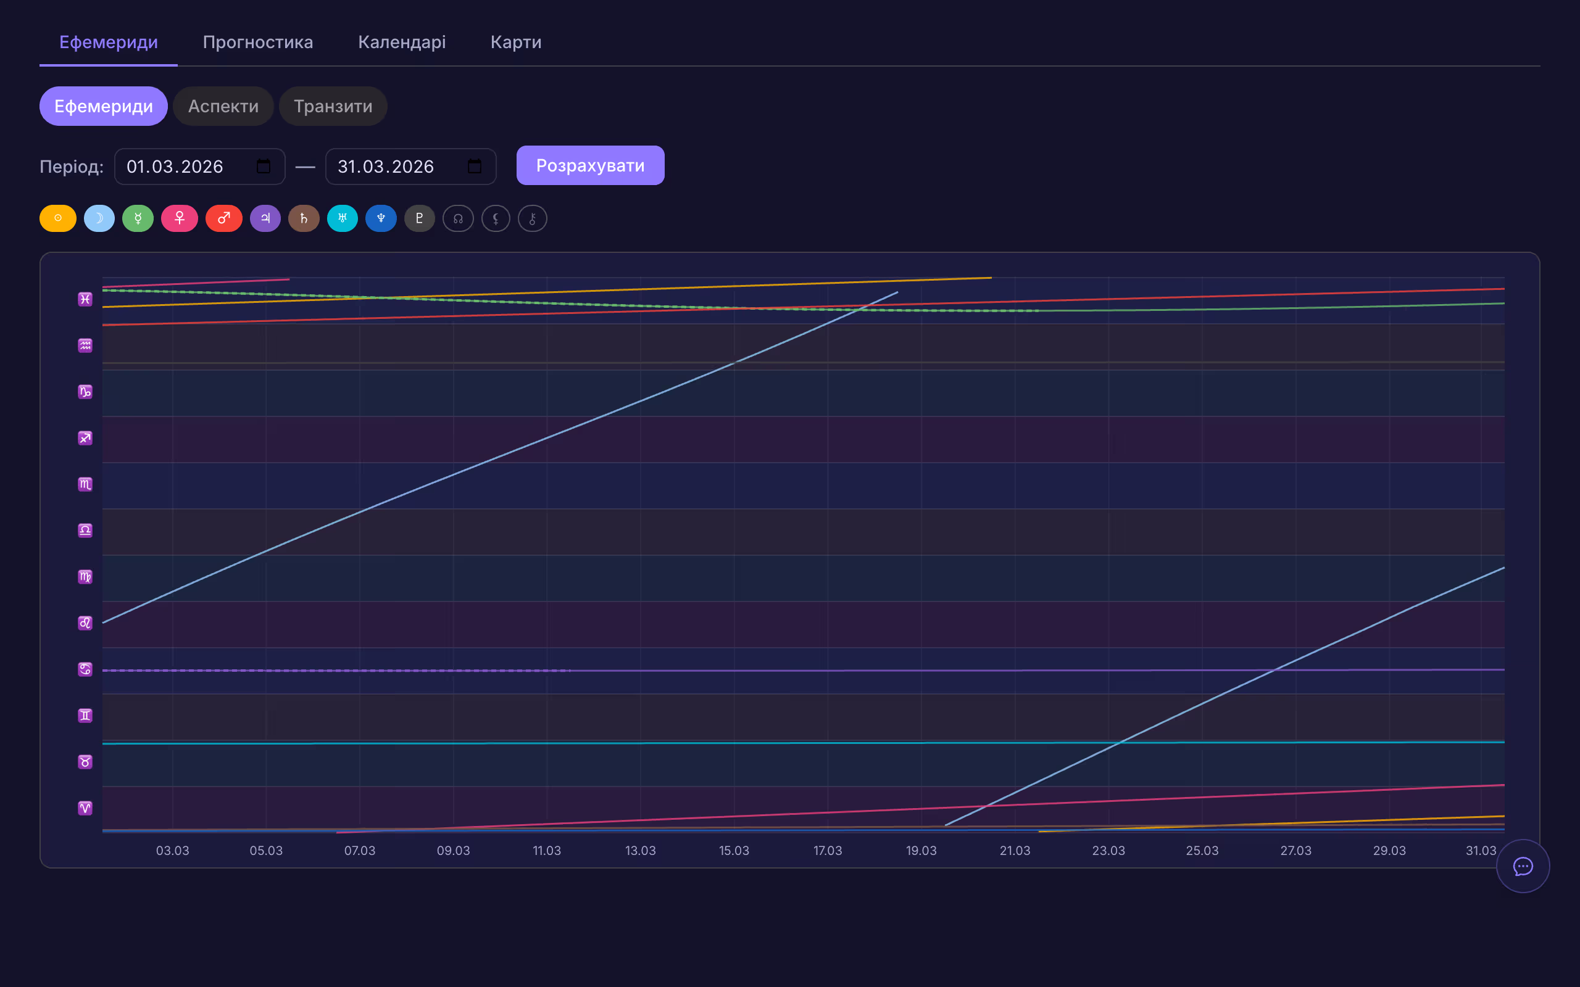Enable the North Node outlined chip

(x=458, y=218)
